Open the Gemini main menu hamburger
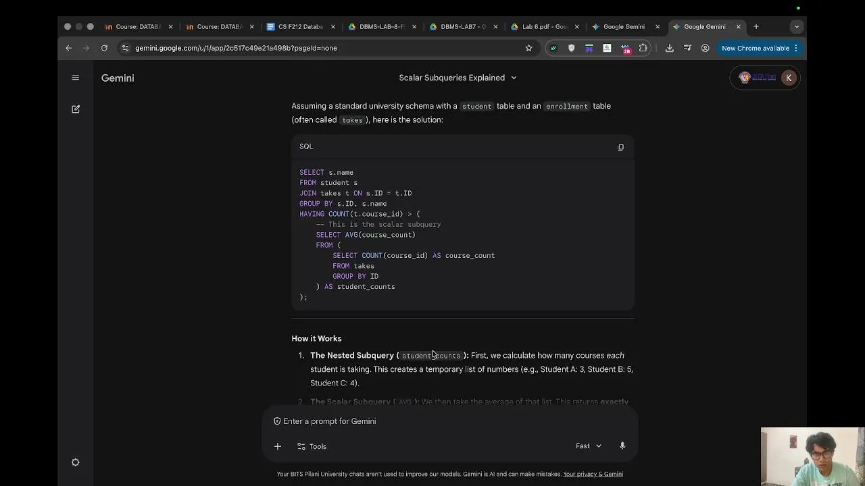Image resolution: width=865 pixels, height=486 pixels. tap(76, 78)
